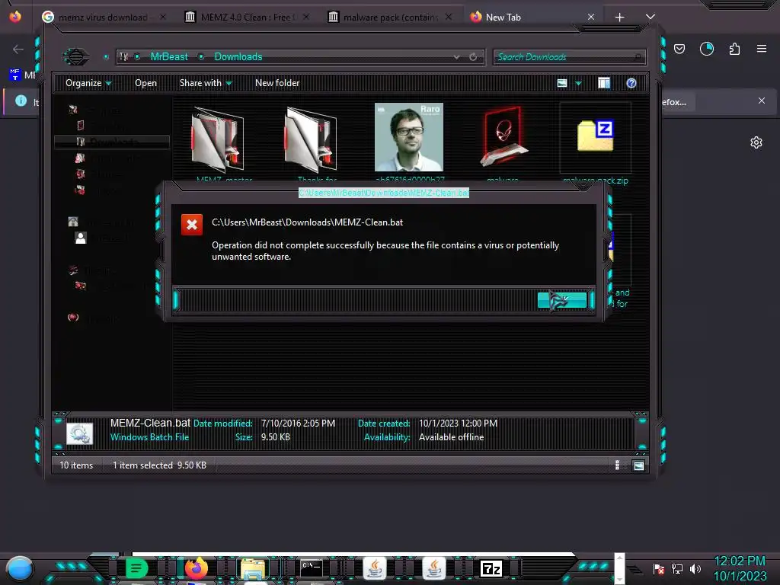Click the MrBeast breadcrumb in address bar
Viewport: 780px width, 585px height.
pyautogui.click(x=169, y=56)
